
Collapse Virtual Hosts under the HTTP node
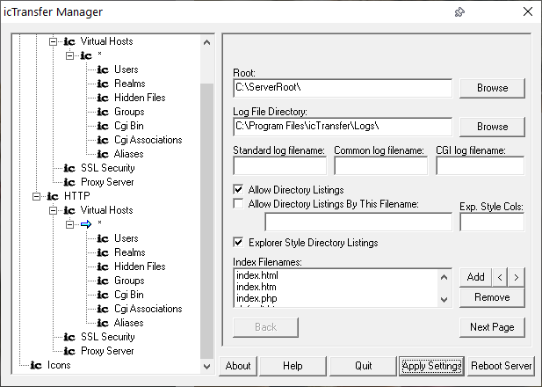pyautogui.click(x=53, y=210)
